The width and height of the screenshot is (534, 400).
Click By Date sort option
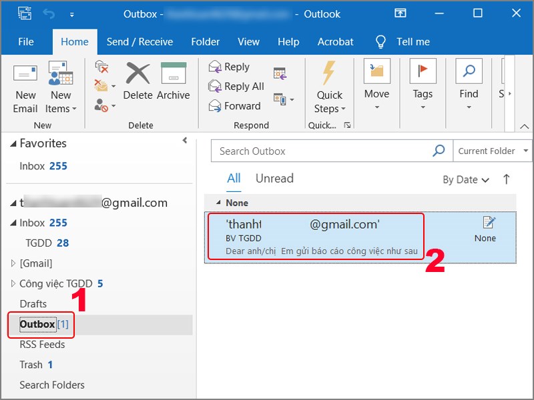(465, 179)
